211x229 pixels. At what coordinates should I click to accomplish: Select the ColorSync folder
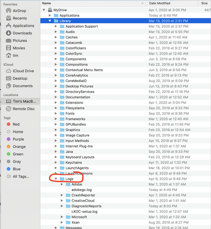point(74,54)
